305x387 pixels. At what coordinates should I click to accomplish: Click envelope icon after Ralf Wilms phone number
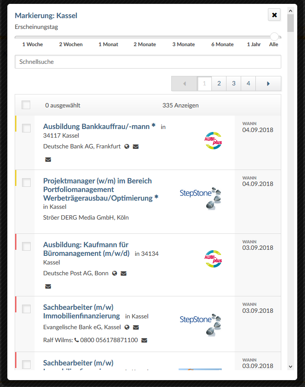coord(145,340)
